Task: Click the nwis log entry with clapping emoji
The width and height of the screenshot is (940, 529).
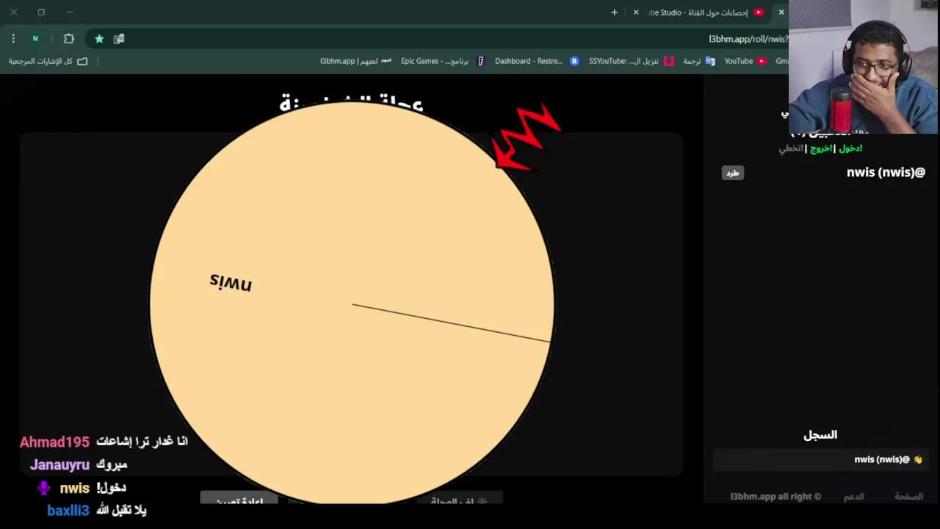Action: (820, 460)
